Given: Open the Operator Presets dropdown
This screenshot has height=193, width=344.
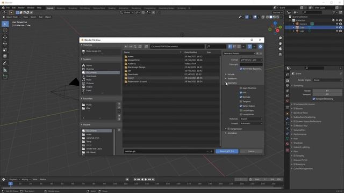Looking at the screenshot, I should [239, 54].
